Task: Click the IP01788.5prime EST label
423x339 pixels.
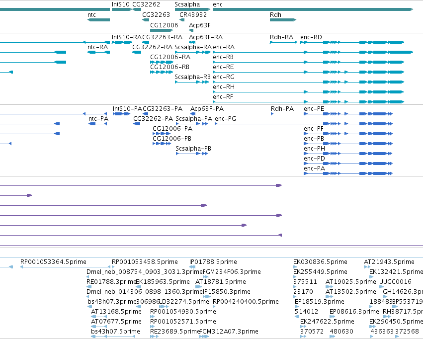Action: [213, 262]
